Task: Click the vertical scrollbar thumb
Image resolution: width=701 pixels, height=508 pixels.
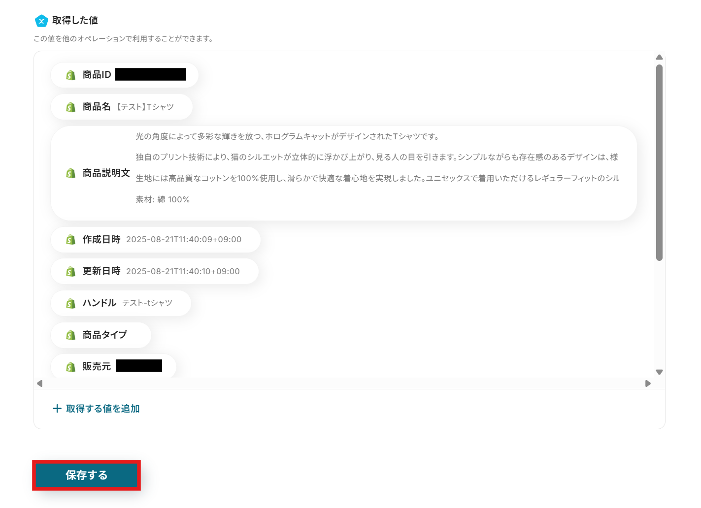Action: point(659,162)
